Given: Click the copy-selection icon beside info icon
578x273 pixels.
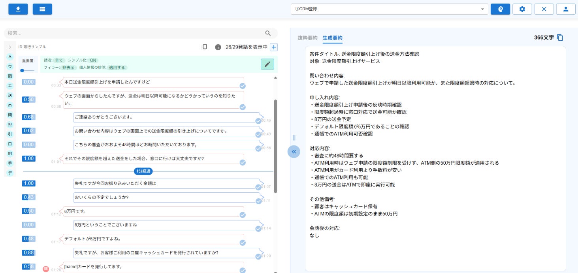Looking at the screenshot, I should tap(204, 47).
